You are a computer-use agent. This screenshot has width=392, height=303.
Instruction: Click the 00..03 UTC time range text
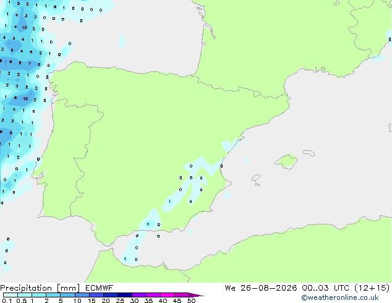pos(325,288)
